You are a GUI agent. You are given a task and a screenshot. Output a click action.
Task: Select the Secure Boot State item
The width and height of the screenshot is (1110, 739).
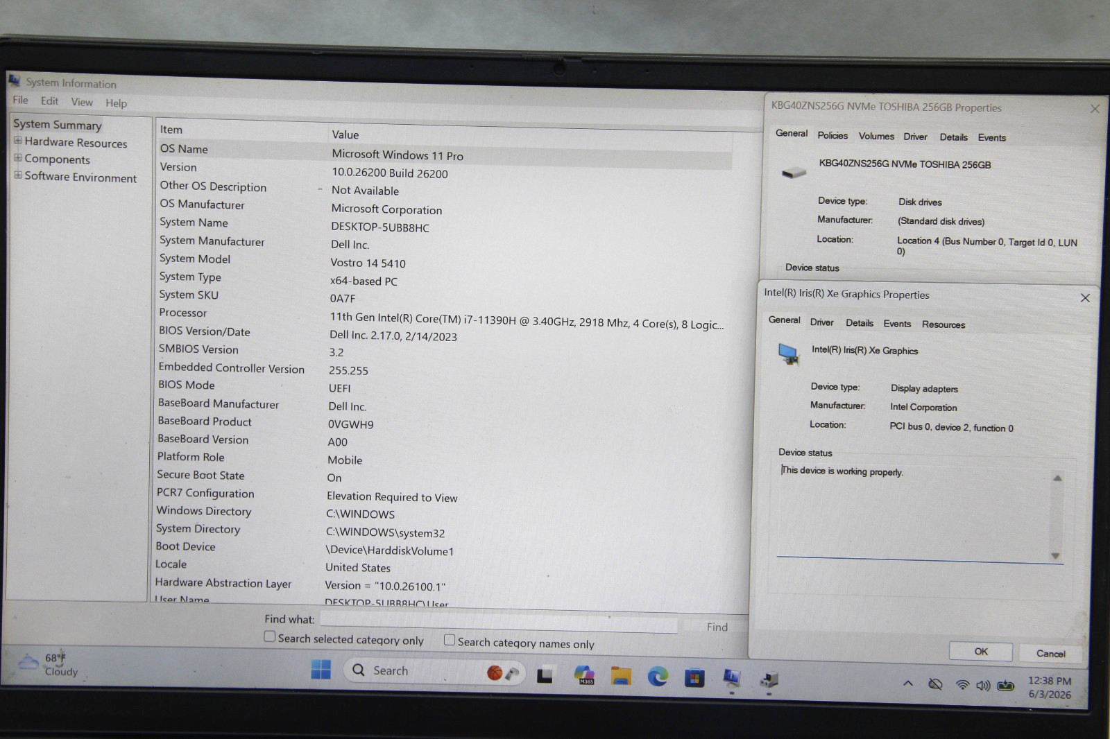click(200, 475)
